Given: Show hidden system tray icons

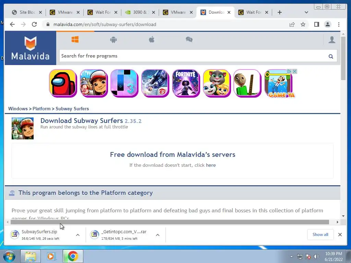Looking at the screenshot, I should click(291, 256).
